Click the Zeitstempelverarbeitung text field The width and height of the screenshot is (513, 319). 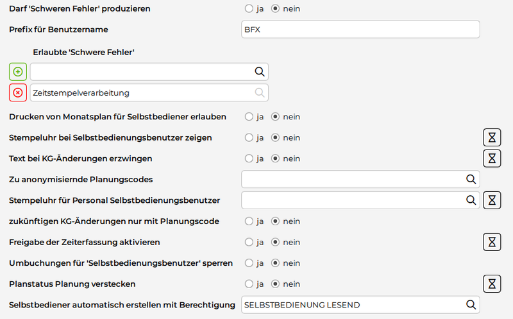coord(141,92)
